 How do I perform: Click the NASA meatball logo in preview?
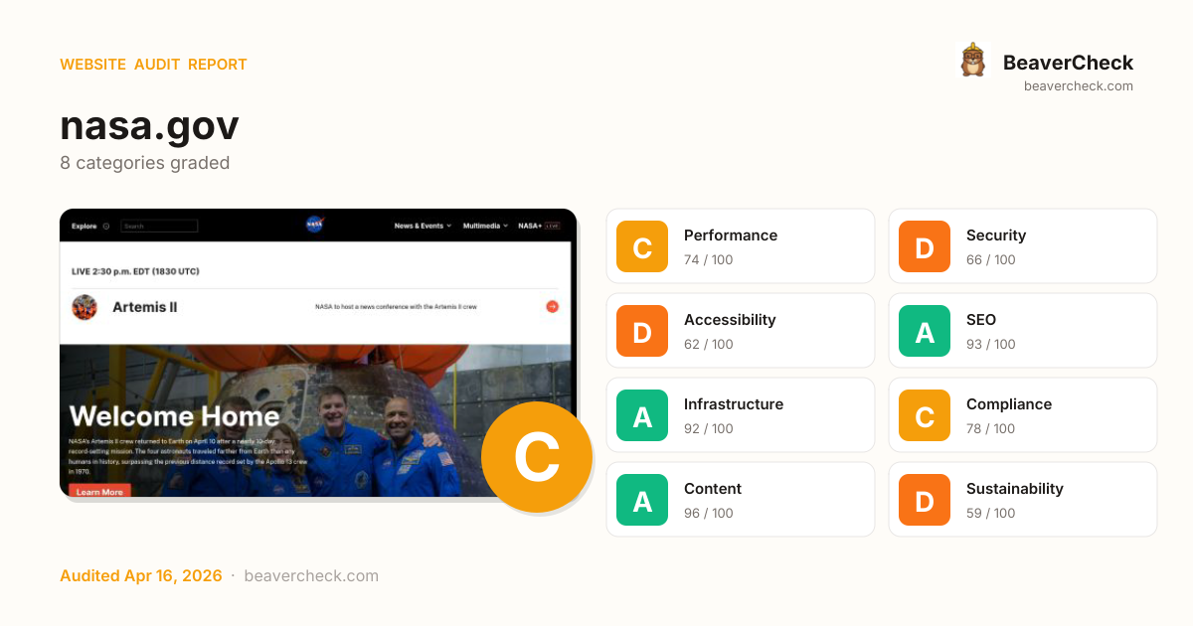(314, 225)
